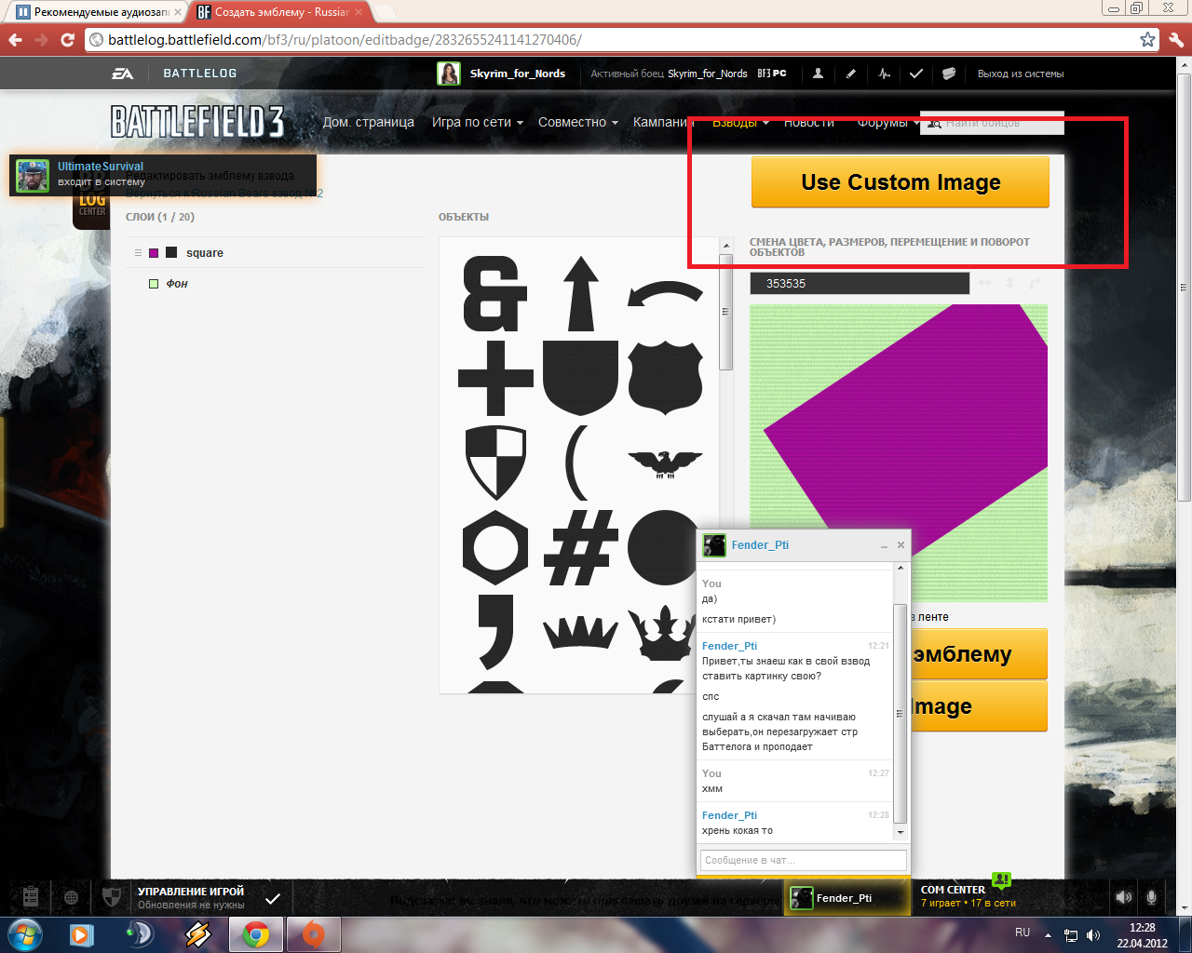Minimize the Fender_Pti chat window
Viewport: 1192px width, 953px height.
point(884,545)
